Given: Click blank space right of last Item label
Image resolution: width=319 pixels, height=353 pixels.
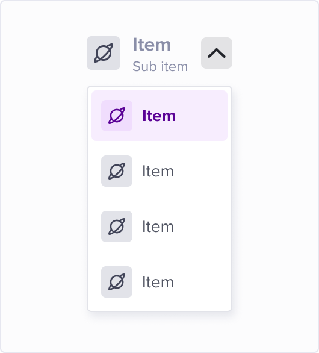Looking at the screenshot, I should [x=200, y=282].
